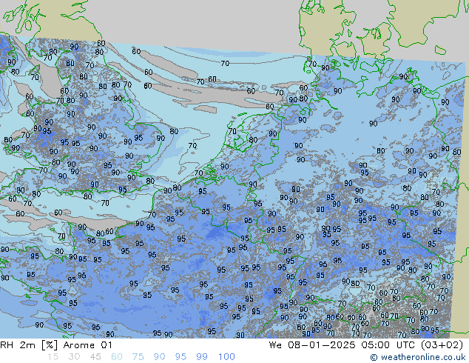
Task: Click legend value 90
Action: tap(159, 357)
